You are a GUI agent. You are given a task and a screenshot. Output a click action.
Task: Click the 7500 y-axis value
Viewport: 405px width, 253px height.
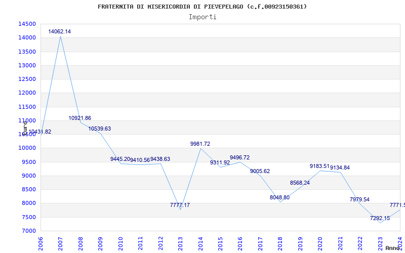[x=28, y=218]
